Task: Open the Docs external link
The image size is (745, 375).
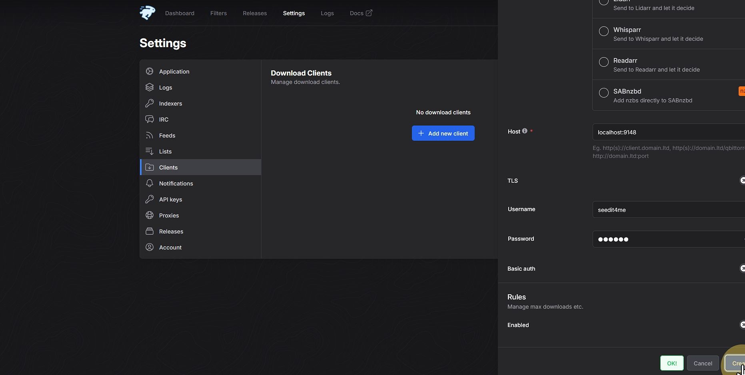Action: point(361,13)
